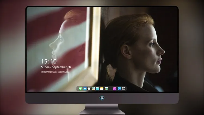Open the Camera app in dock
This screenshot has height=115, width=204.
pos(124,89)
